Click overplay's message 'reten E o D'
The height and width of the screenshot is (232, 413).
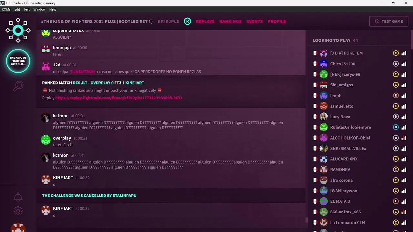click(x=63, y=145)
